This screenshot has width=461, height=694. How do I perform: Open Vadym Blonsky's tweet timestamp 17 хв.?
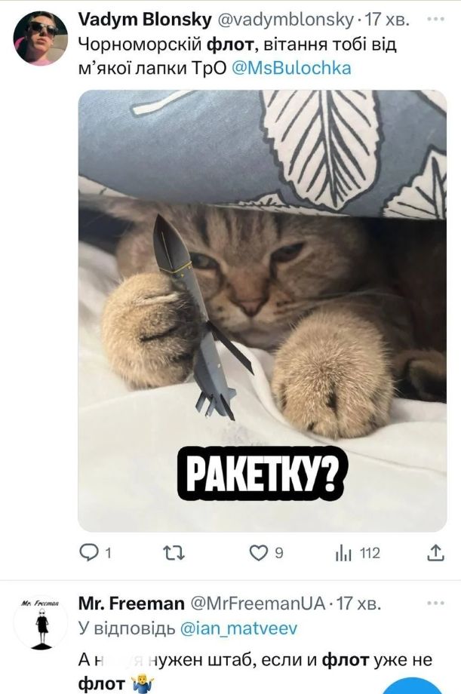click(386, 19)
